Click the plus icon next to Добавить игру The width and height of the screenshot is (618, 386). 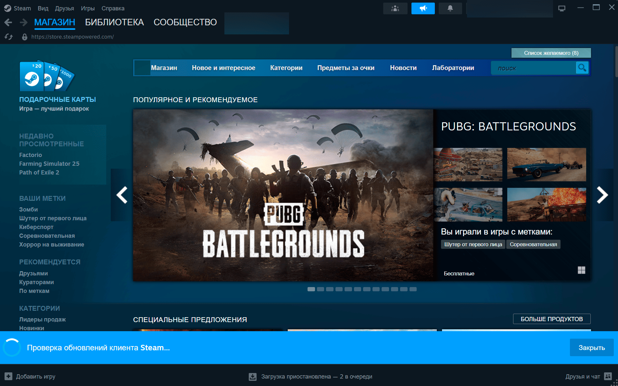8,376
